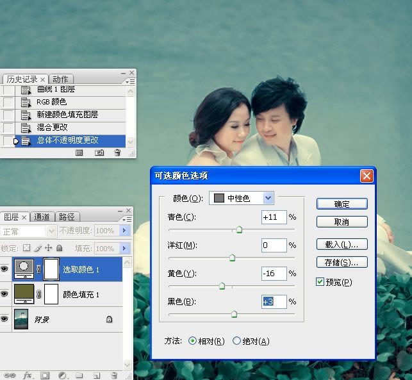Click the delete layer trash icon
The image size is (412, 380).
[x=113, y=375]
